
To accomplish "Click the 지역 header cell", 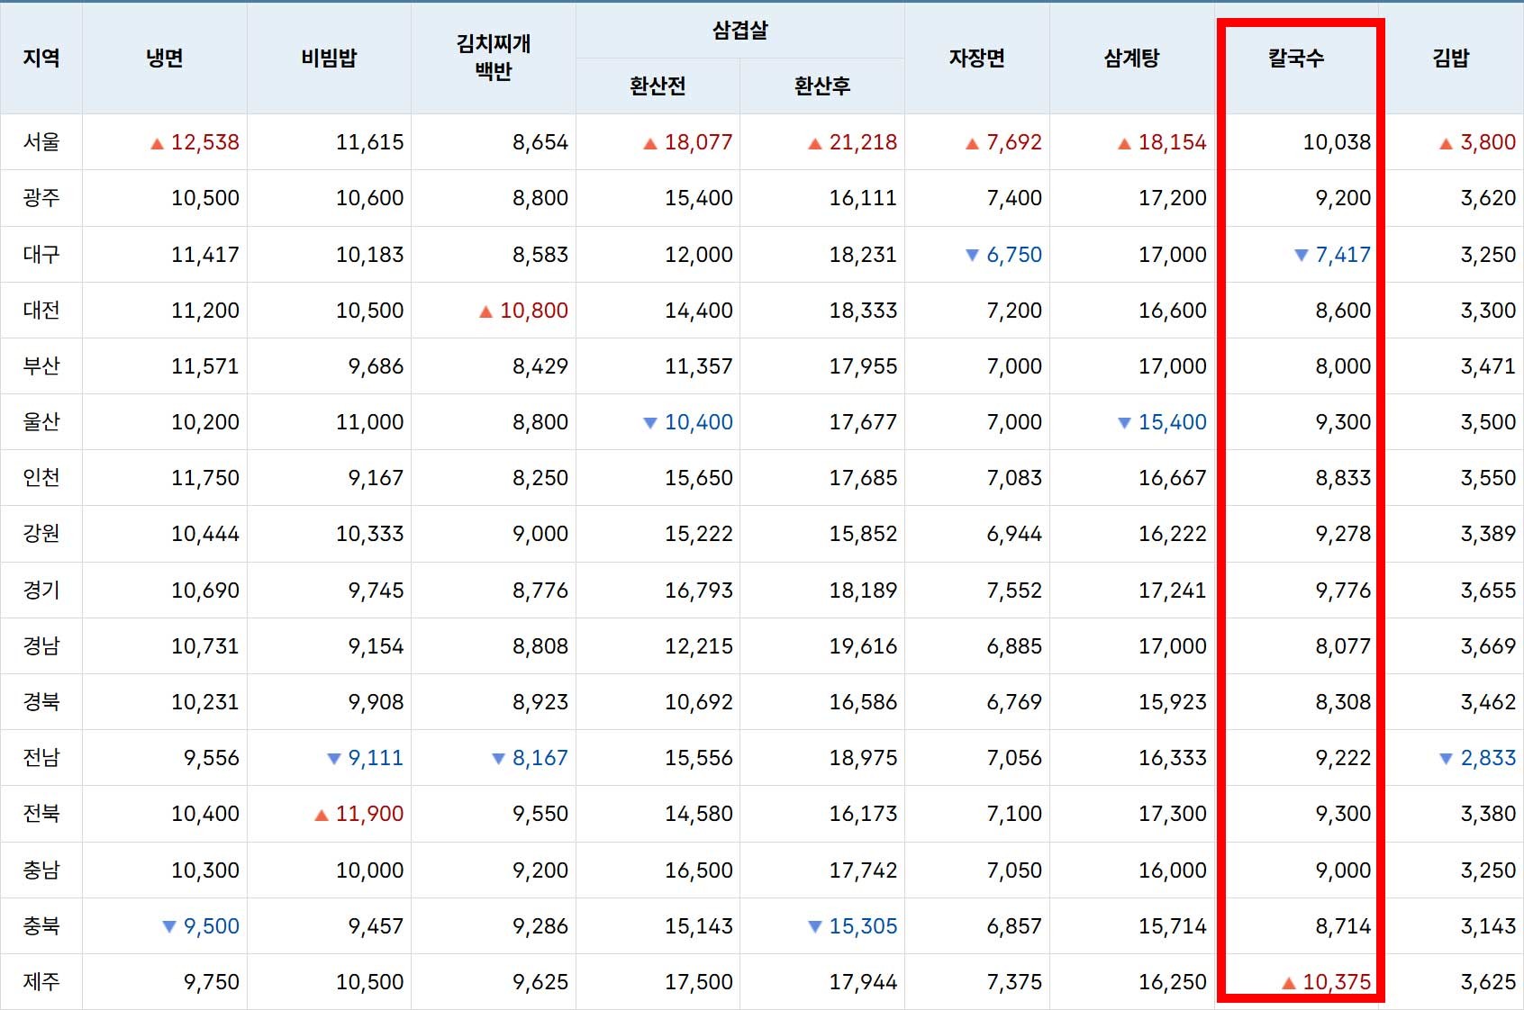I will [x=41, y=57].
